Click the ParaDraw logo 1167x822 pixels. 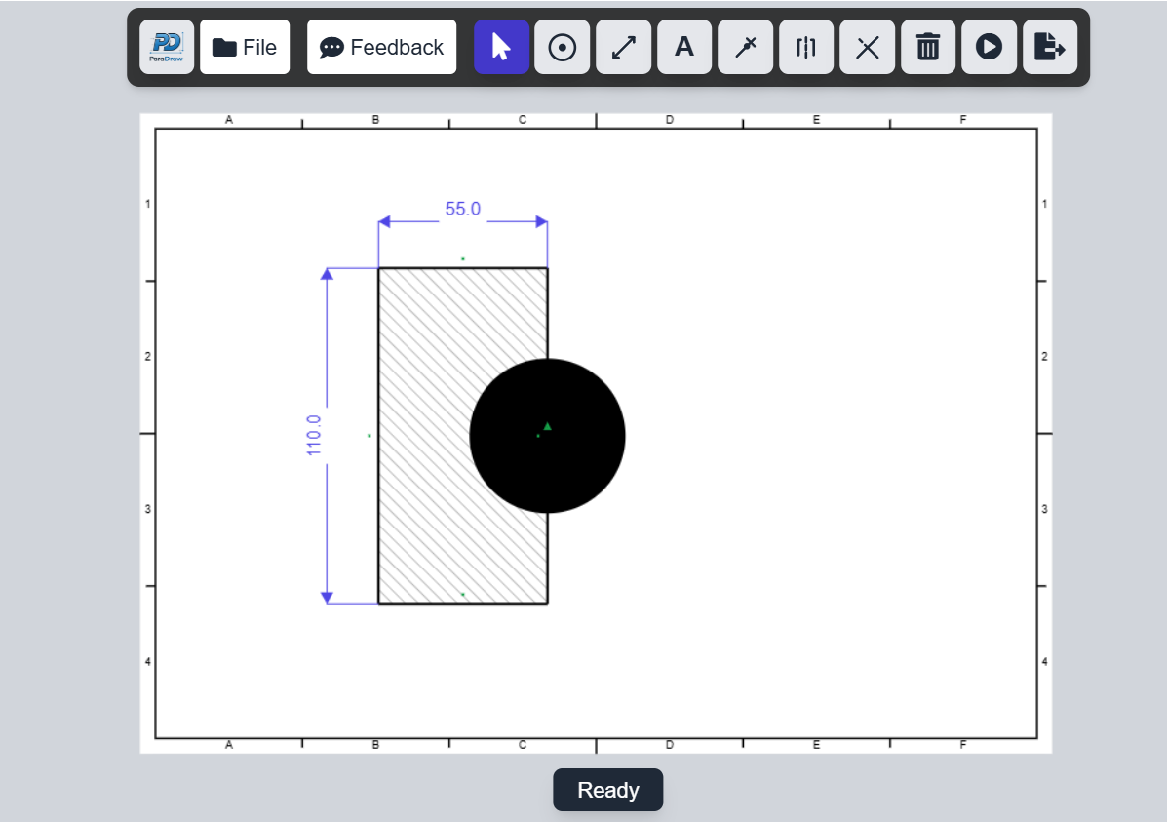pos(167,47)
